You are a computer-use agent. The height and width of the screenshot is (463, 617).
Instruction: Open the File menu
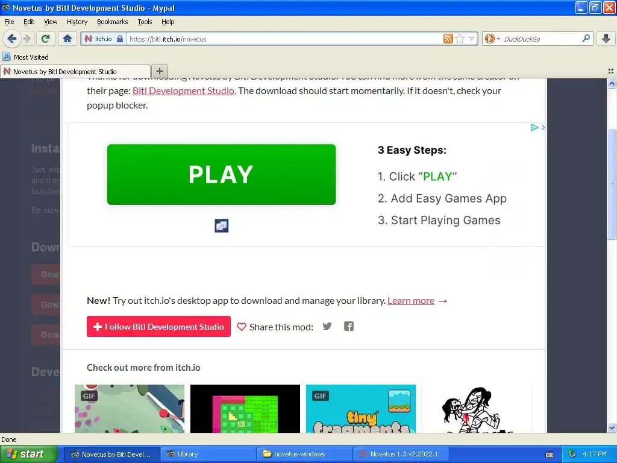coord(9,22)
